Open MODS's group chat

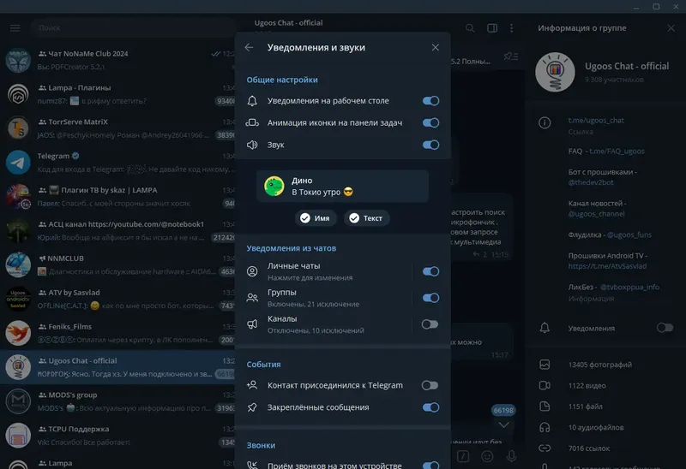click(x=118, y=401)
